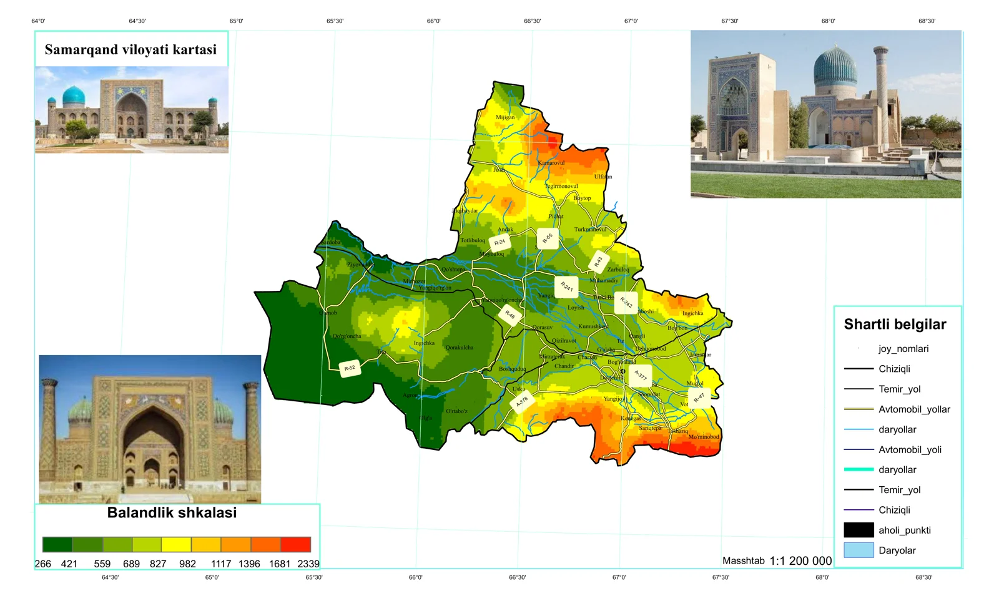Click the Masshtab 1:1 200 000 text
Image resolution: width=999 pixels, height=606 pixels.
click(777, 560)
